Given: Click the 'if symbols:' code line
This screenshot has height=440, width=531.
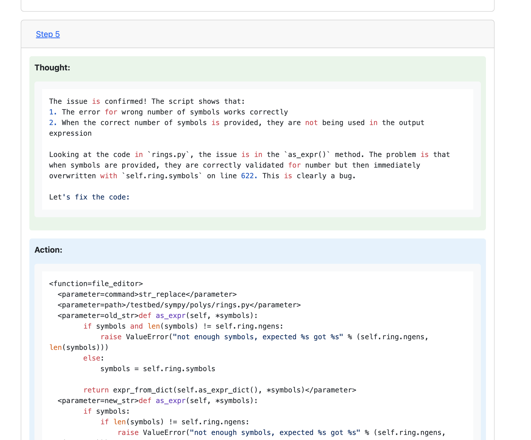Looking at the screenshot, I should point(106,411).
